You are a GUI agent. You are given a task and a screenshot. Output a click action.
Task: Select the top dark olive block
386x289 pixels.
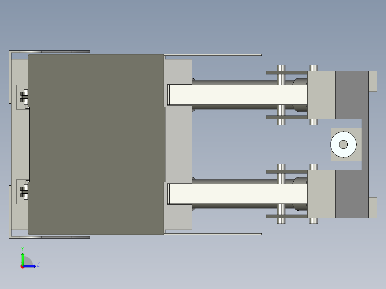tap(96, 80)
